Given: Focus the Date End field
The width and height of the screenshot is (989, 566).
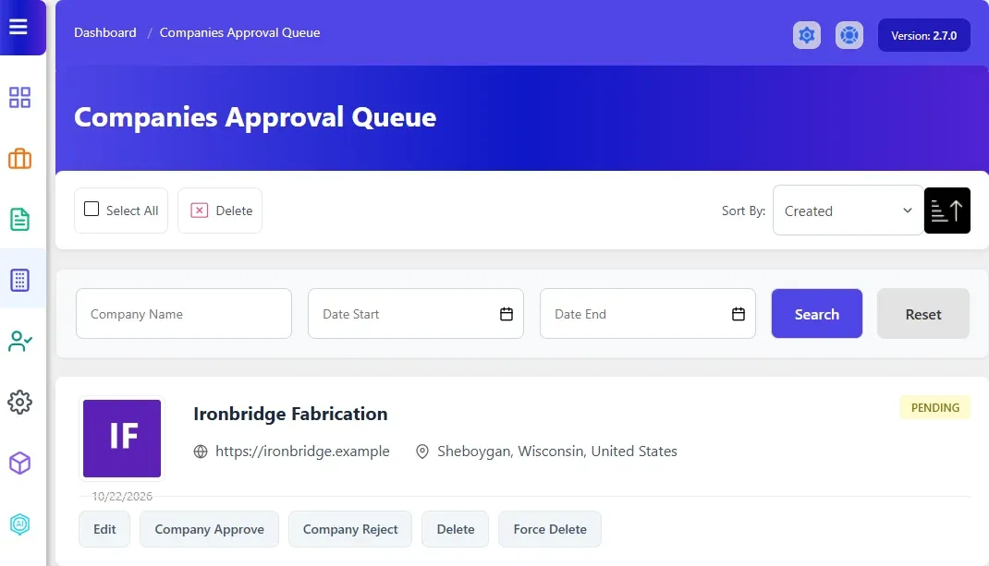Looking at the screenshot, I should (648, 314).
